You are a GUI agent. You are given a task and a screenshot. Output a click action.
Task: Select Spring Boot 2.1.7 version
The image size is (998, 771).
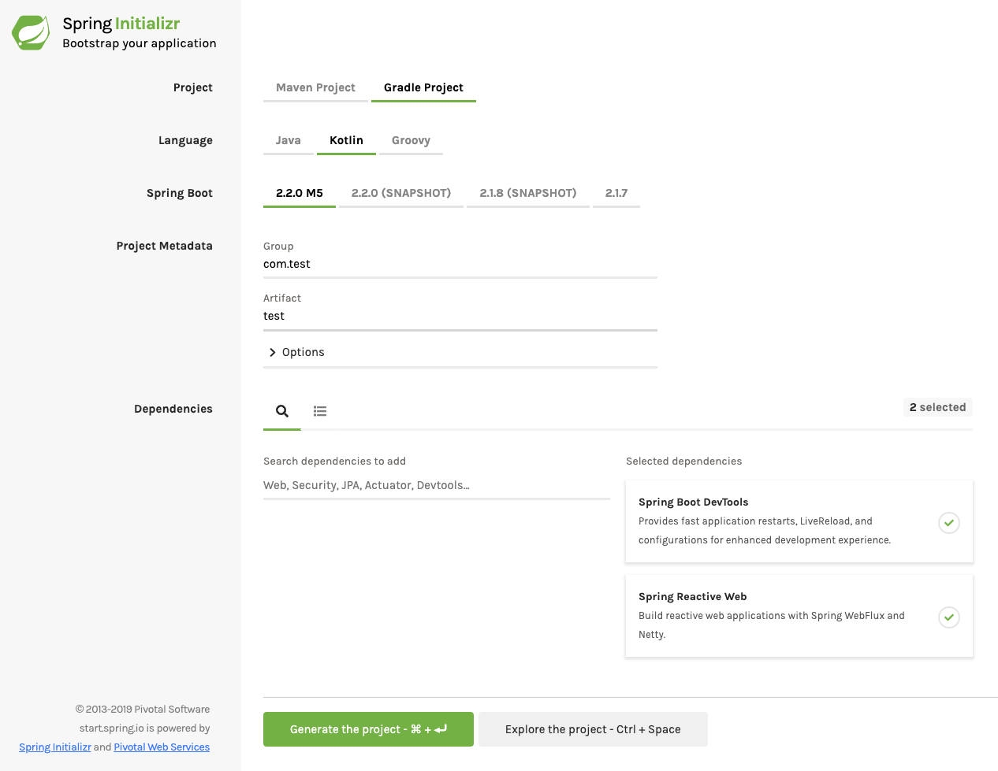coord(616,193)
